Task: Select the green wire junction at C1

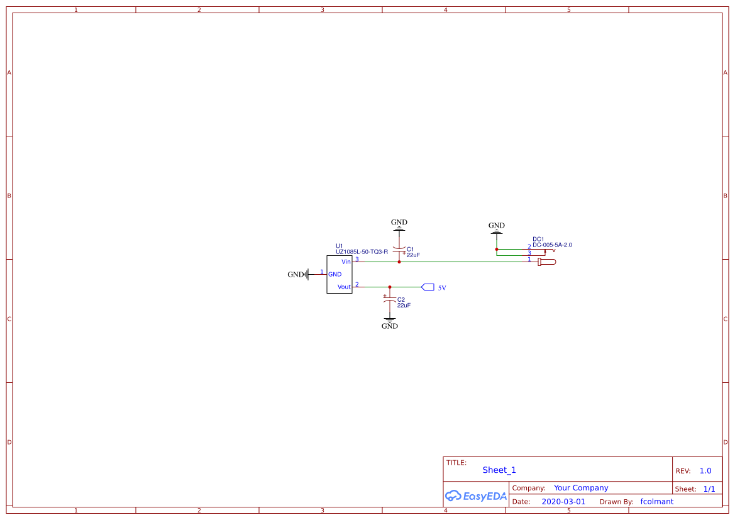Action: pyautogui.click(x=399, y=262)
